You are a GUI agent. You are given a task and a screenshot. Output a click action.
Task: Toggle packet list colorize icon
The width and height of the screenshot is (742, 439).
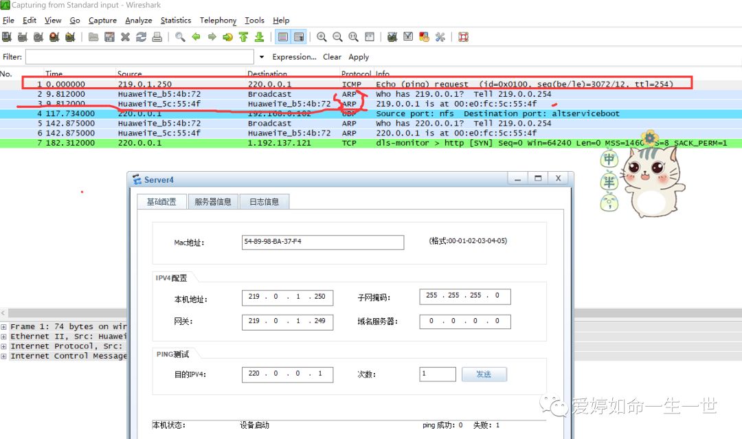283,37
